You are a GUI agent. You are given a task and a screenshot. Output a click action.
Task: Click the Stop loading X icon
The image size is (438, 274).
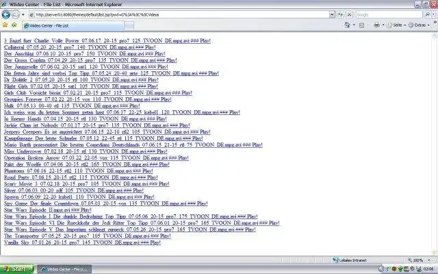pos(350,14)
